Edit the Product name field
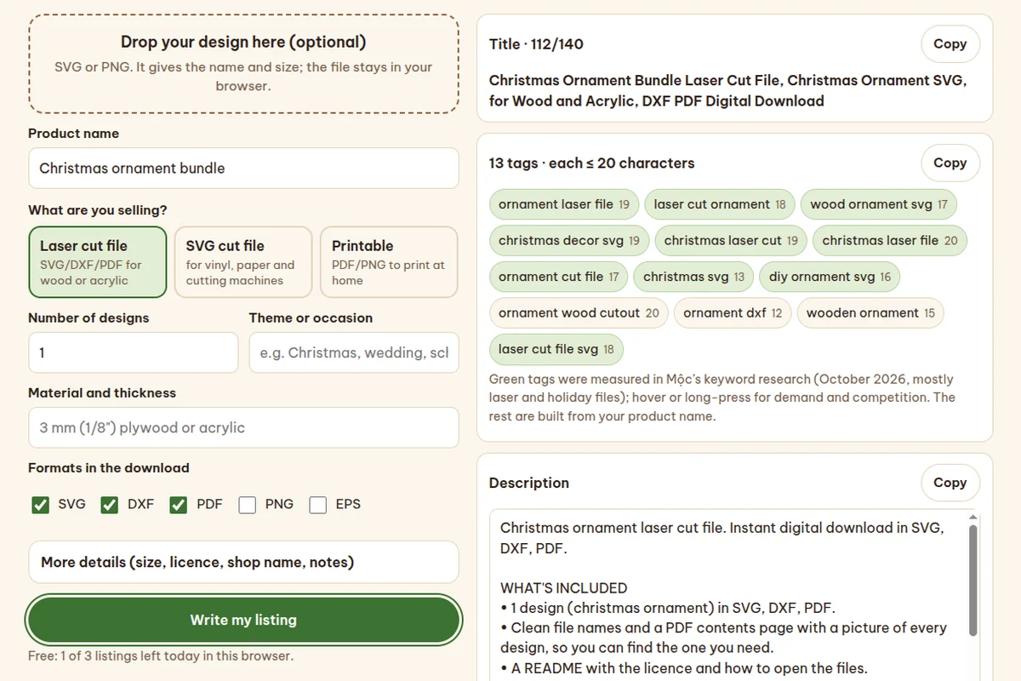1021x681 pixels. [243, 168]
